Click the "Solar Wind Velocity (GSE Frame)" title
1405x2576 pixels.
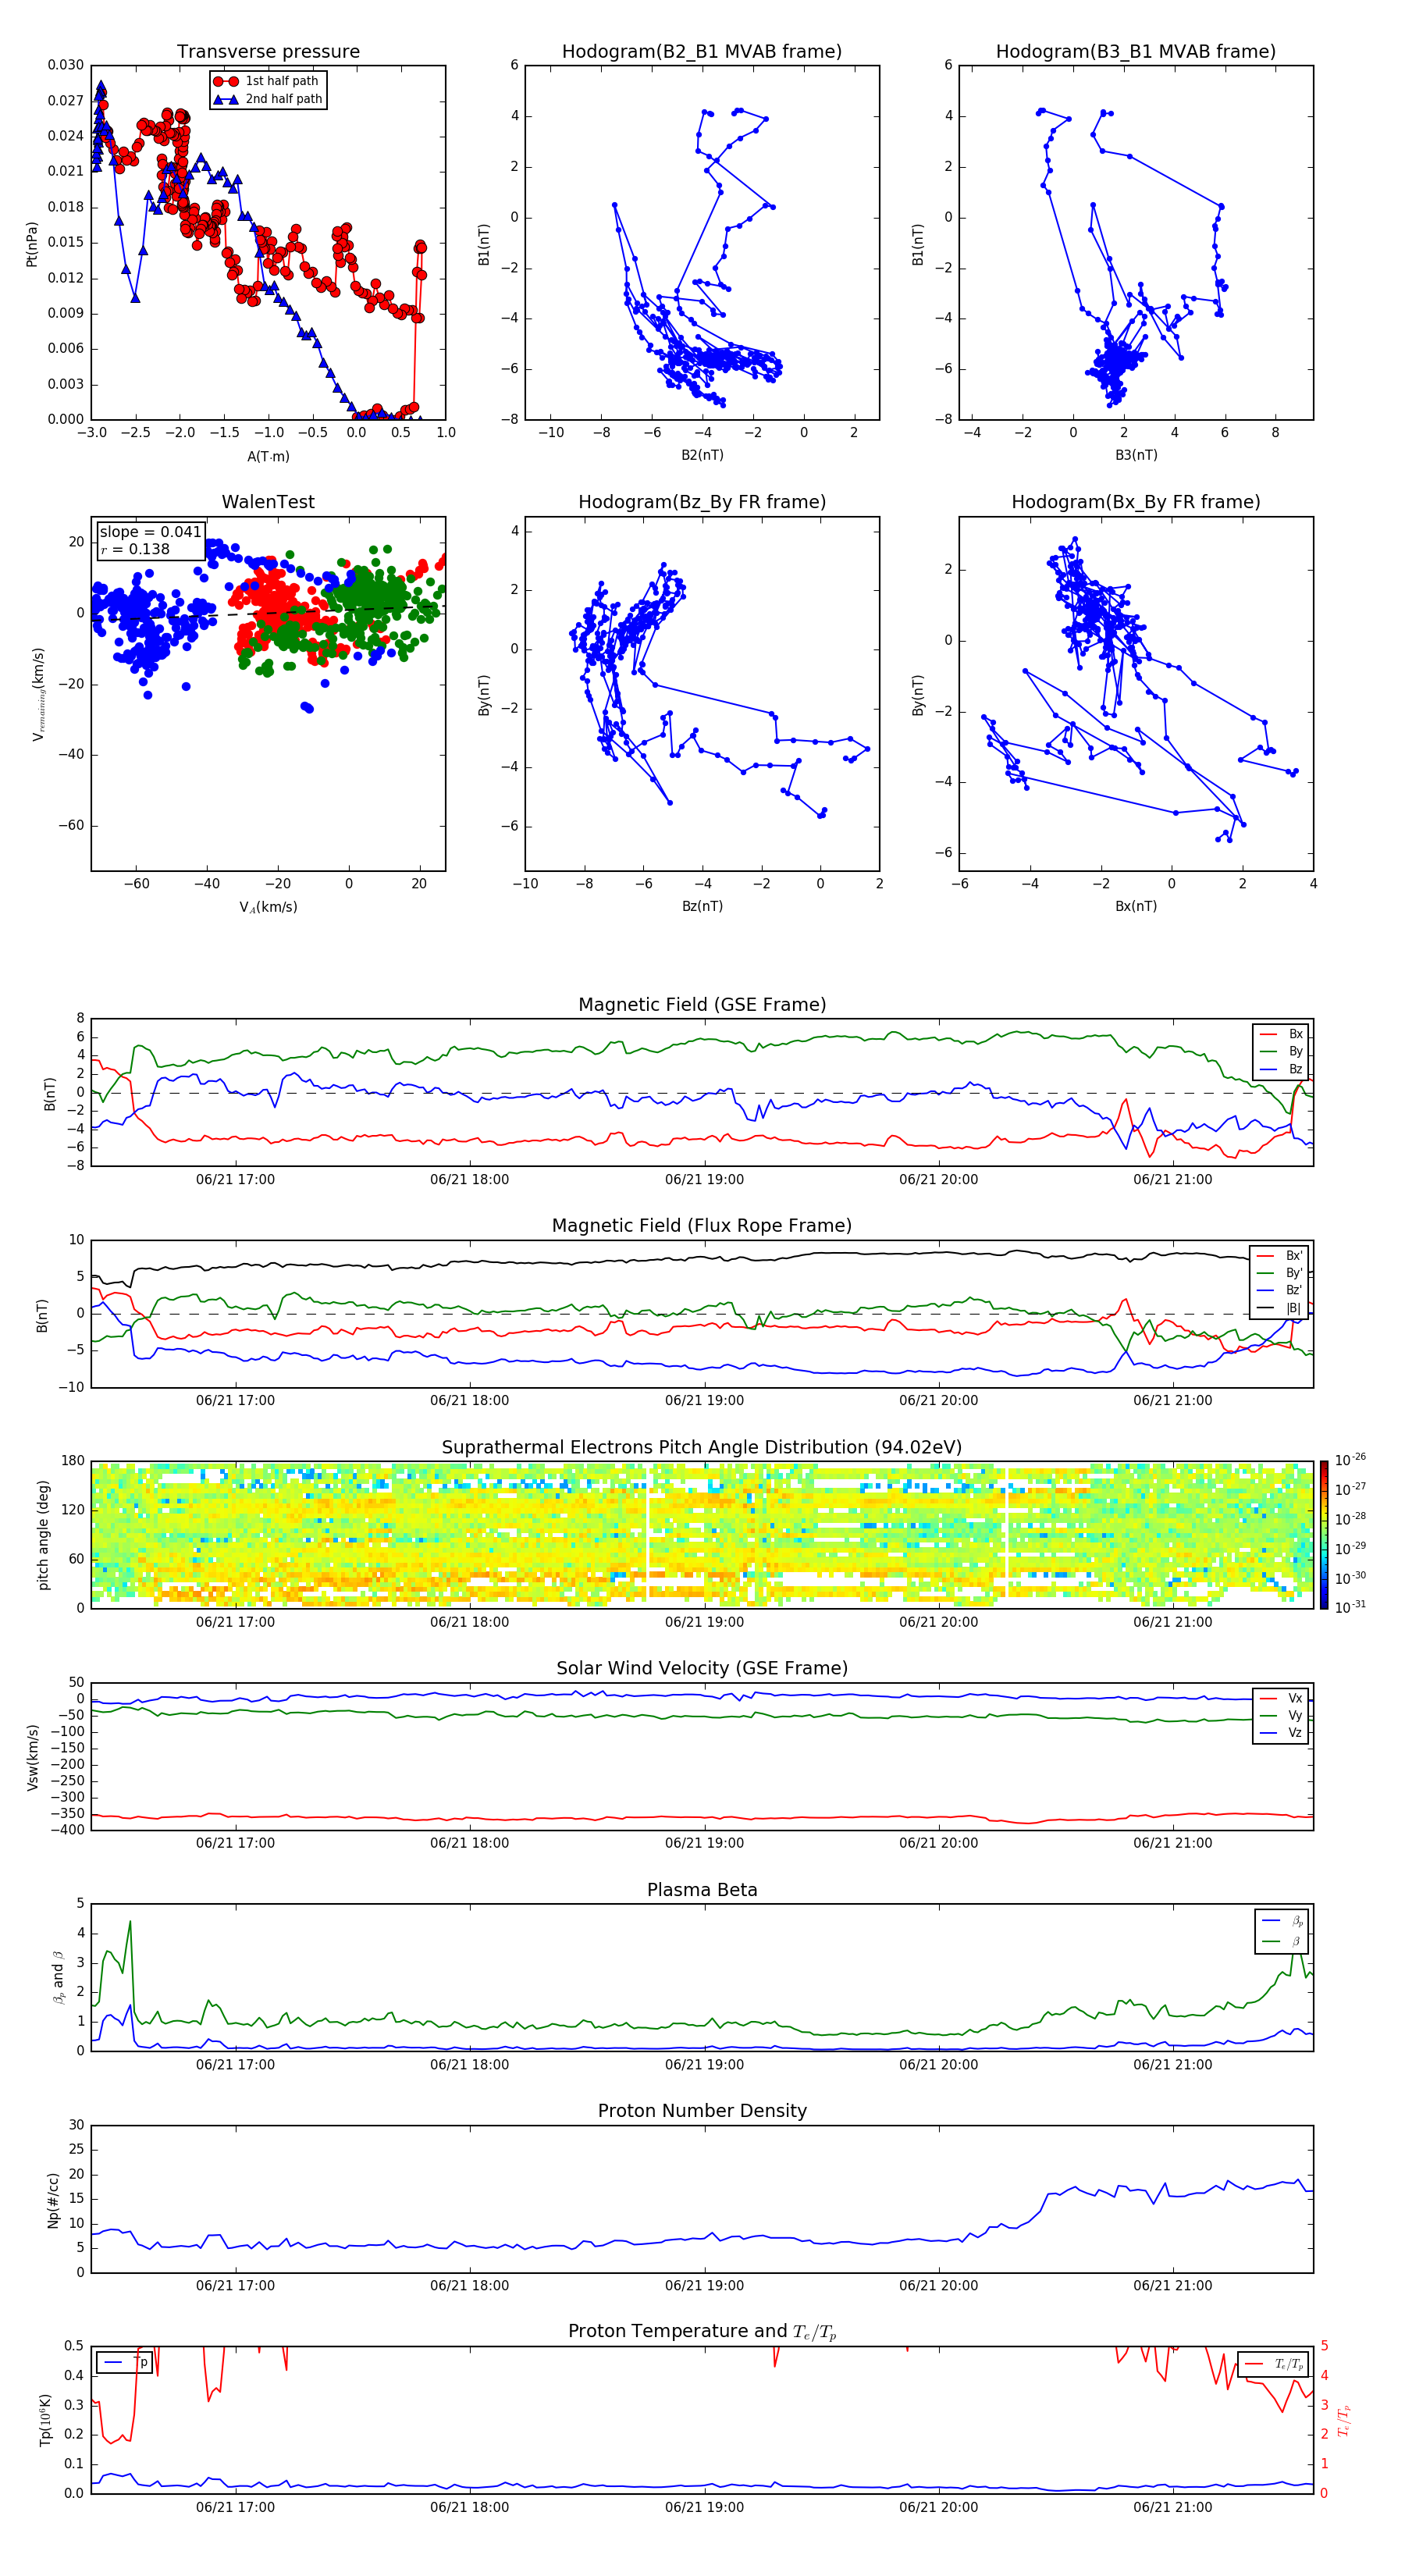click(702, 1668)
